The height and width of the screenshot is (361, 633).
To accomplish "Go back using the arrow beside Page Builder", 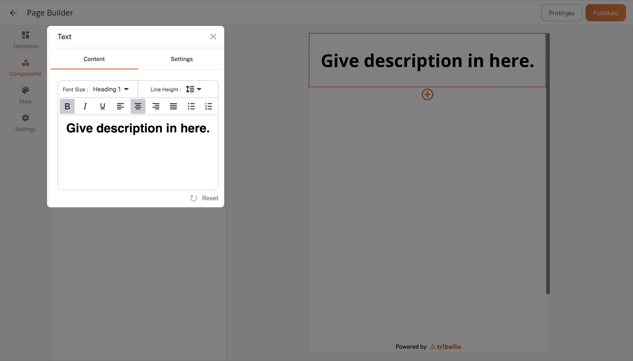I will (x=13, y=13).
